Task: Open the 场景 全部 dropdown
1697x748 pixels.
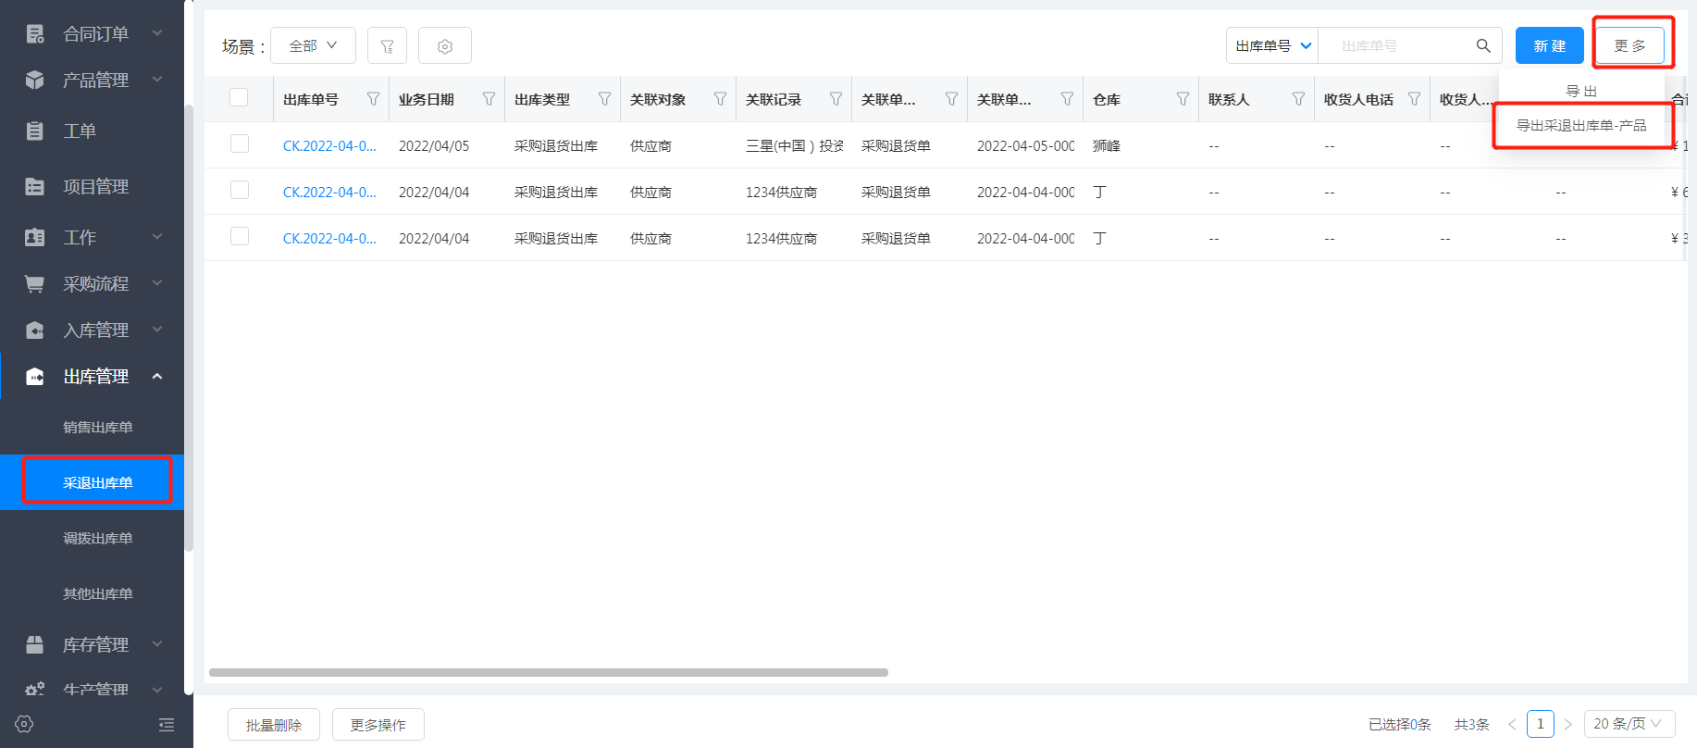Action: click(x=313, y=45)
